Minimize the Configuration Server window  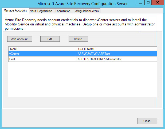pyautogui.click(x=141, y=3)
